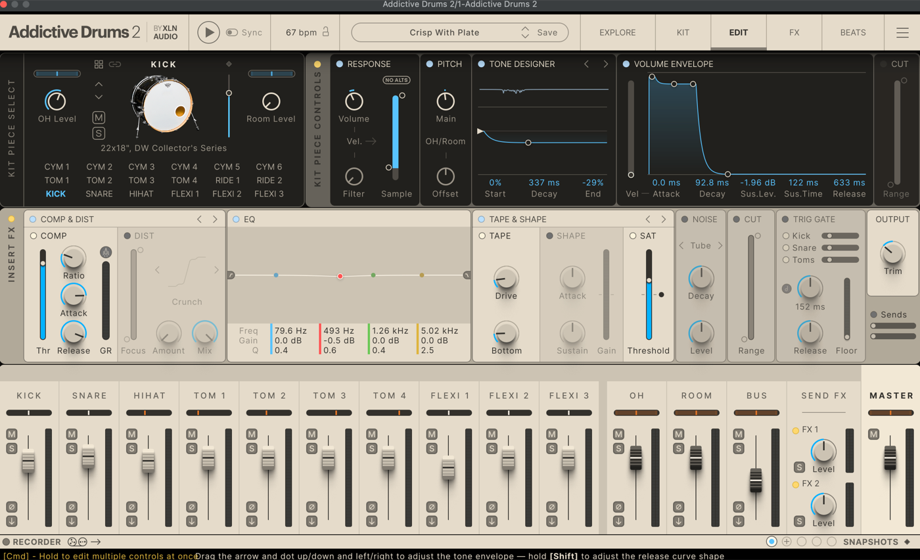The height and width of the screenshot is (560, 920).
Task: Switch TAPE & SHAPE to previous module
Action: click(x=648, y=219)
